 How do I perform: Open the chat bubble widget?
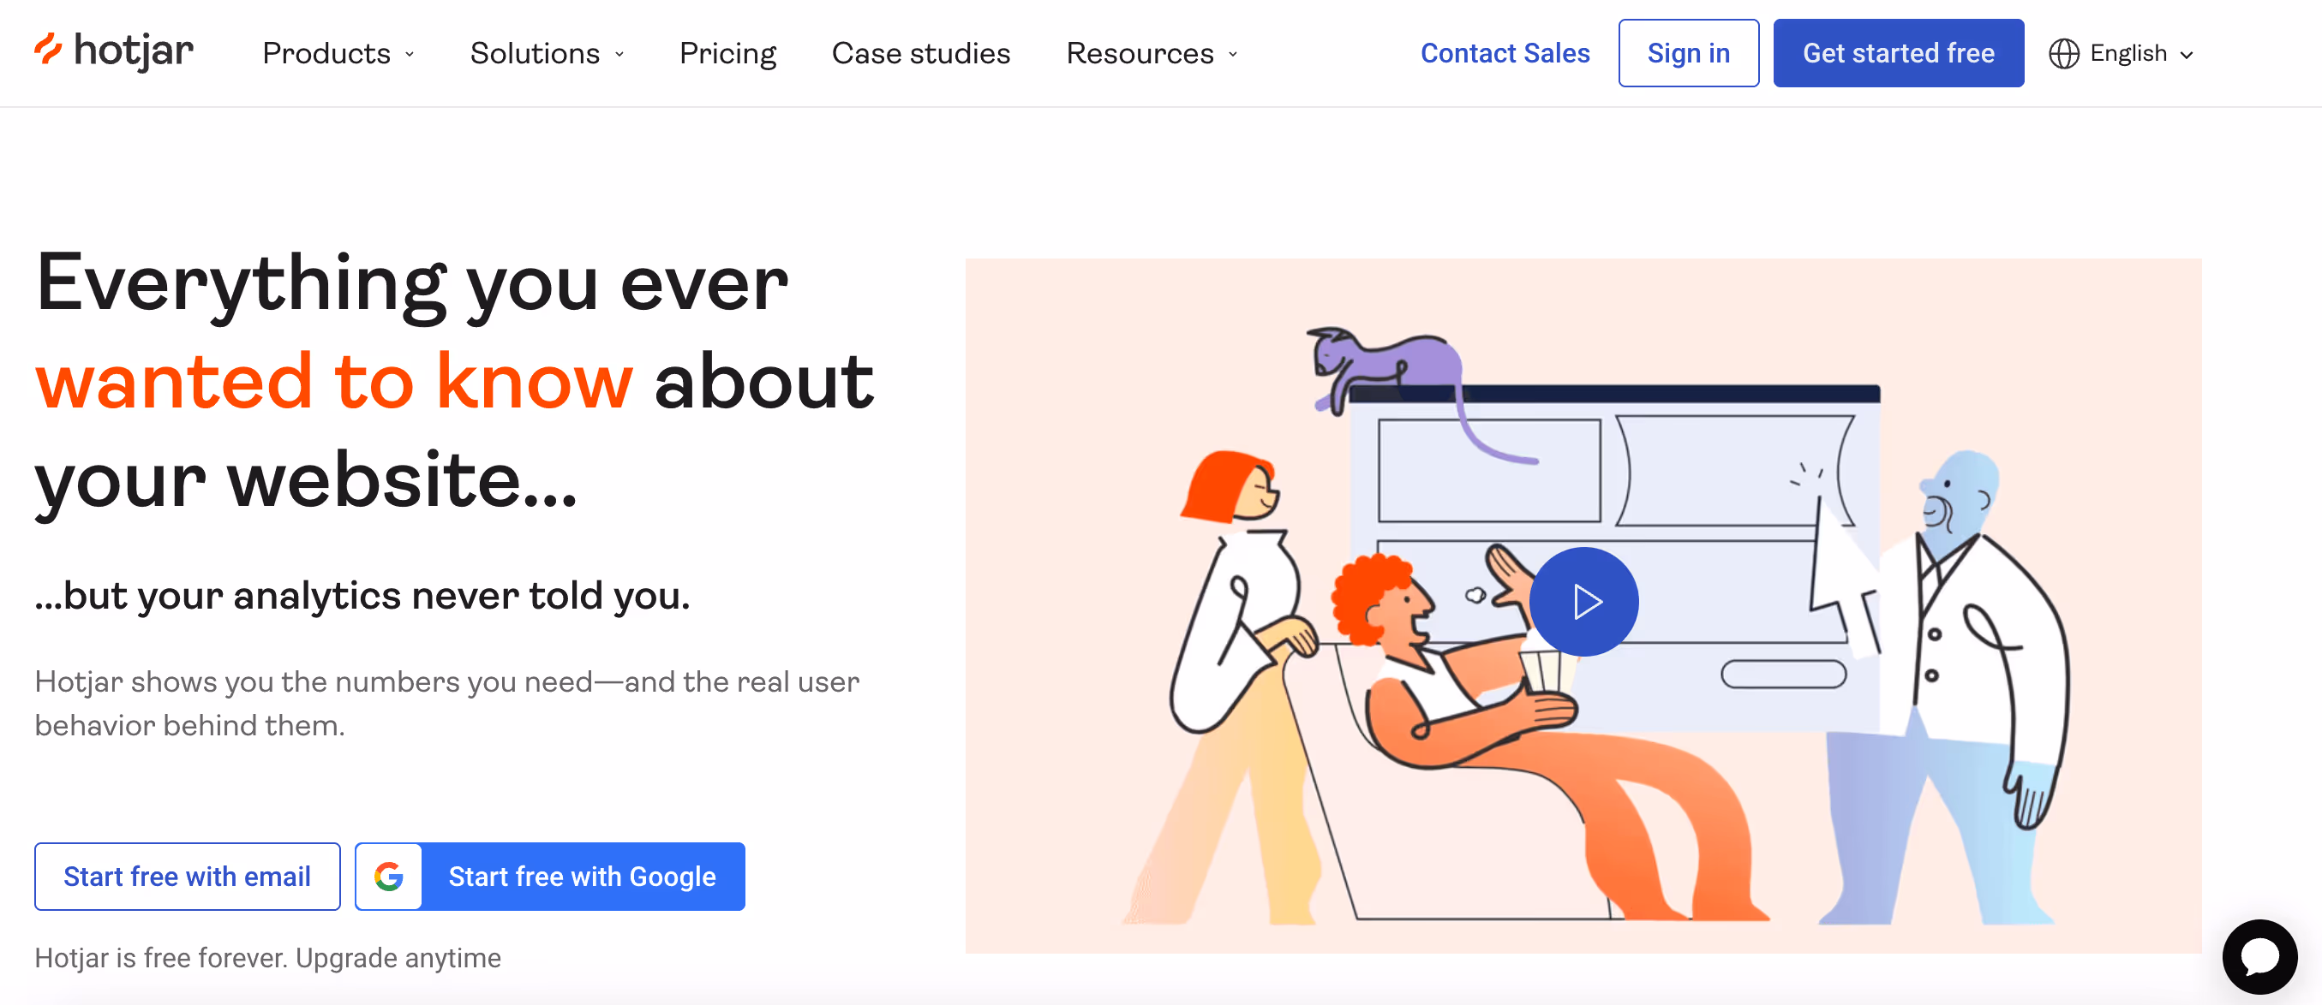(x=2259, y=956)
